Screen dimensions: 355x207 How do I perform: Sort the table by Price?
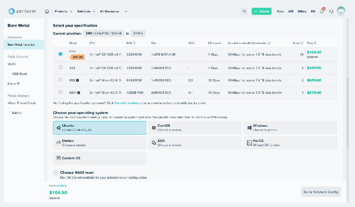(315, 43)
